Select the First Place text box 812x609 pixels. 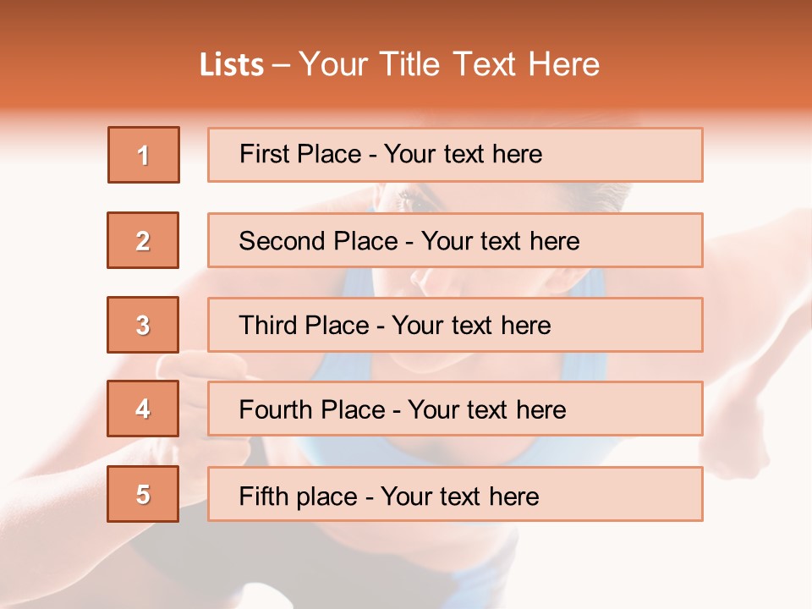[455, 155]
